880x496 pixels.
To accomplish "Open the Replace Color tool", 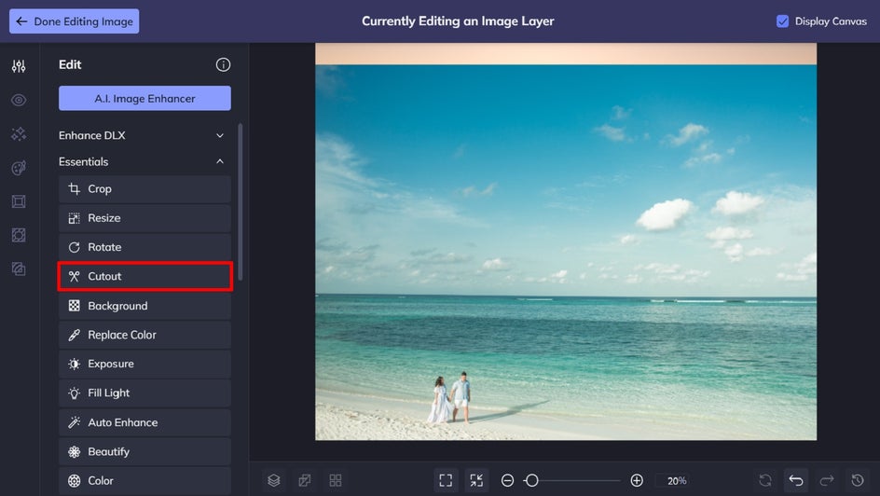I will [144, 335].
